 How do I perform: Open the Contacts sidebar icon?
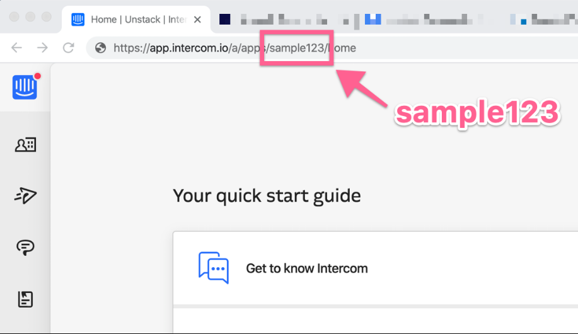pos(25,145)
